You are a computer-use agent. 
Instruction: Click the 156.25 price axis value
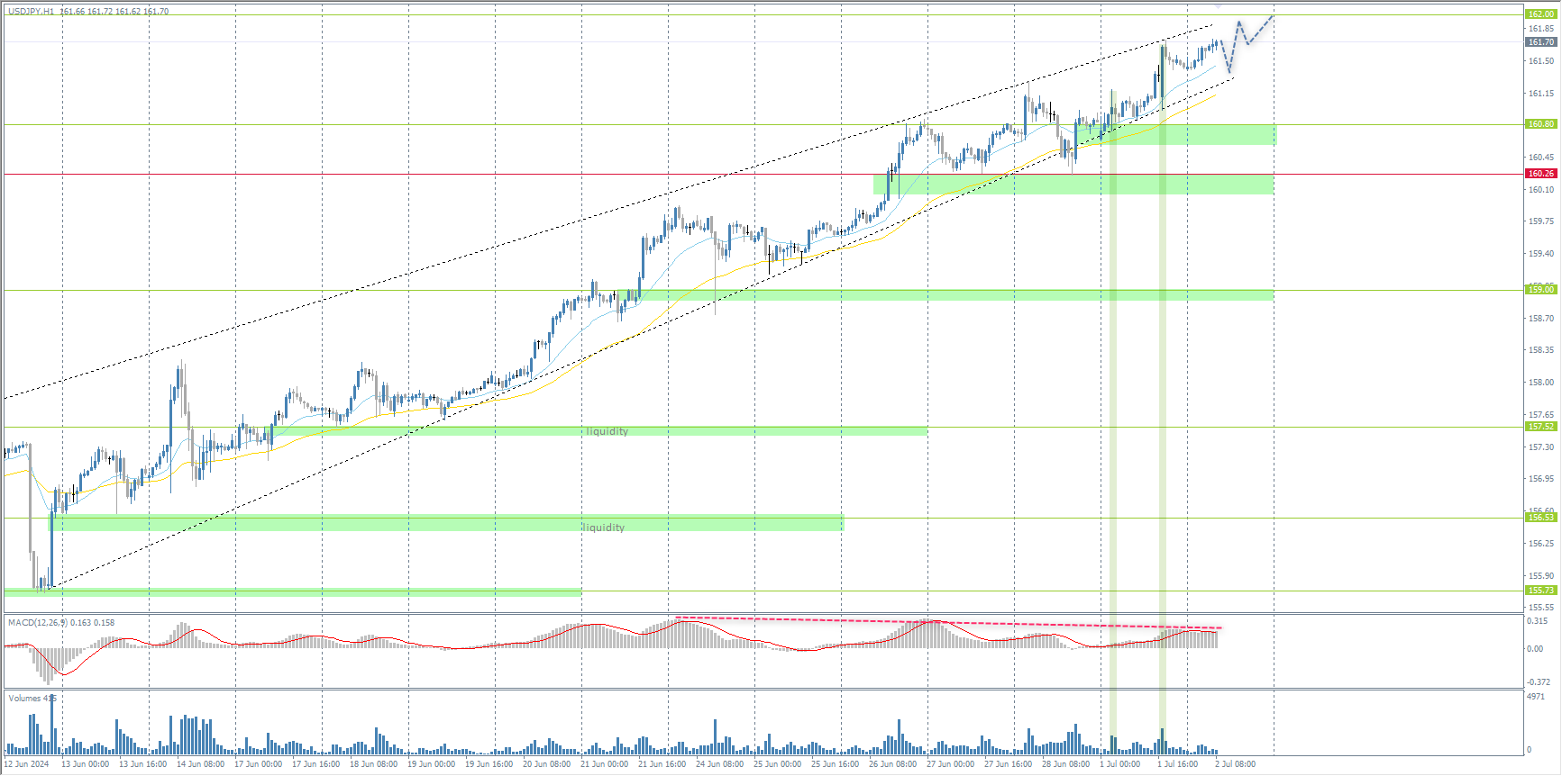tap(1541, 544)
